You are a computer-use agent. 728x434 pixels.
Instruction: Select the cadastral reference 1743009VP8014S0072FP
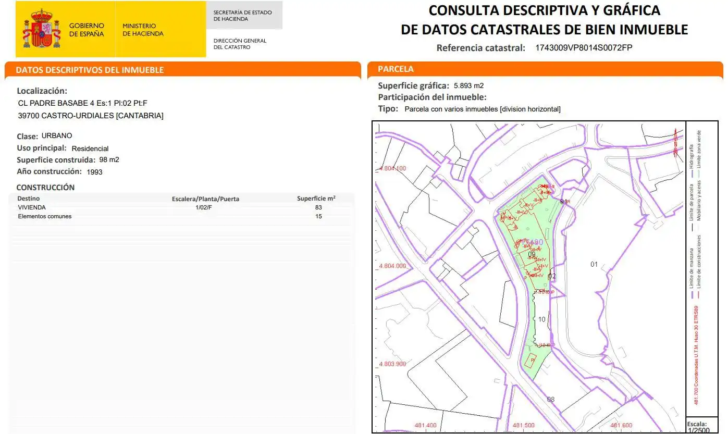point(584,48)
